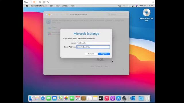
Task: Open the Apple menu
Action: [x=27, y=6]
